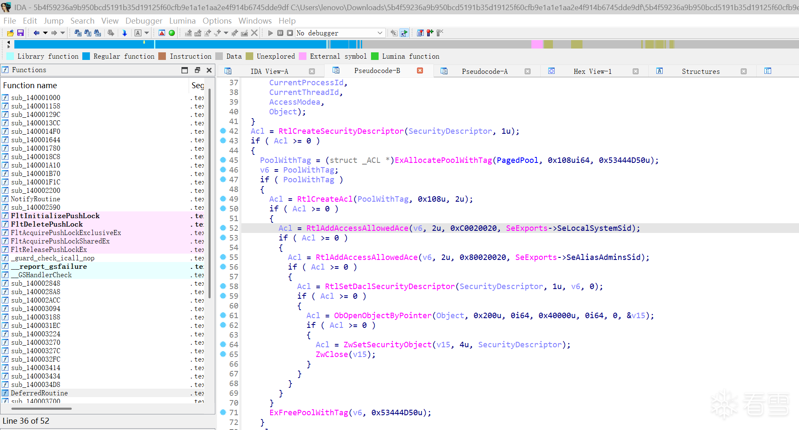Screen dimensions: 799x430
Task: Close the Functions panel
Action: [x=209, y=70]
